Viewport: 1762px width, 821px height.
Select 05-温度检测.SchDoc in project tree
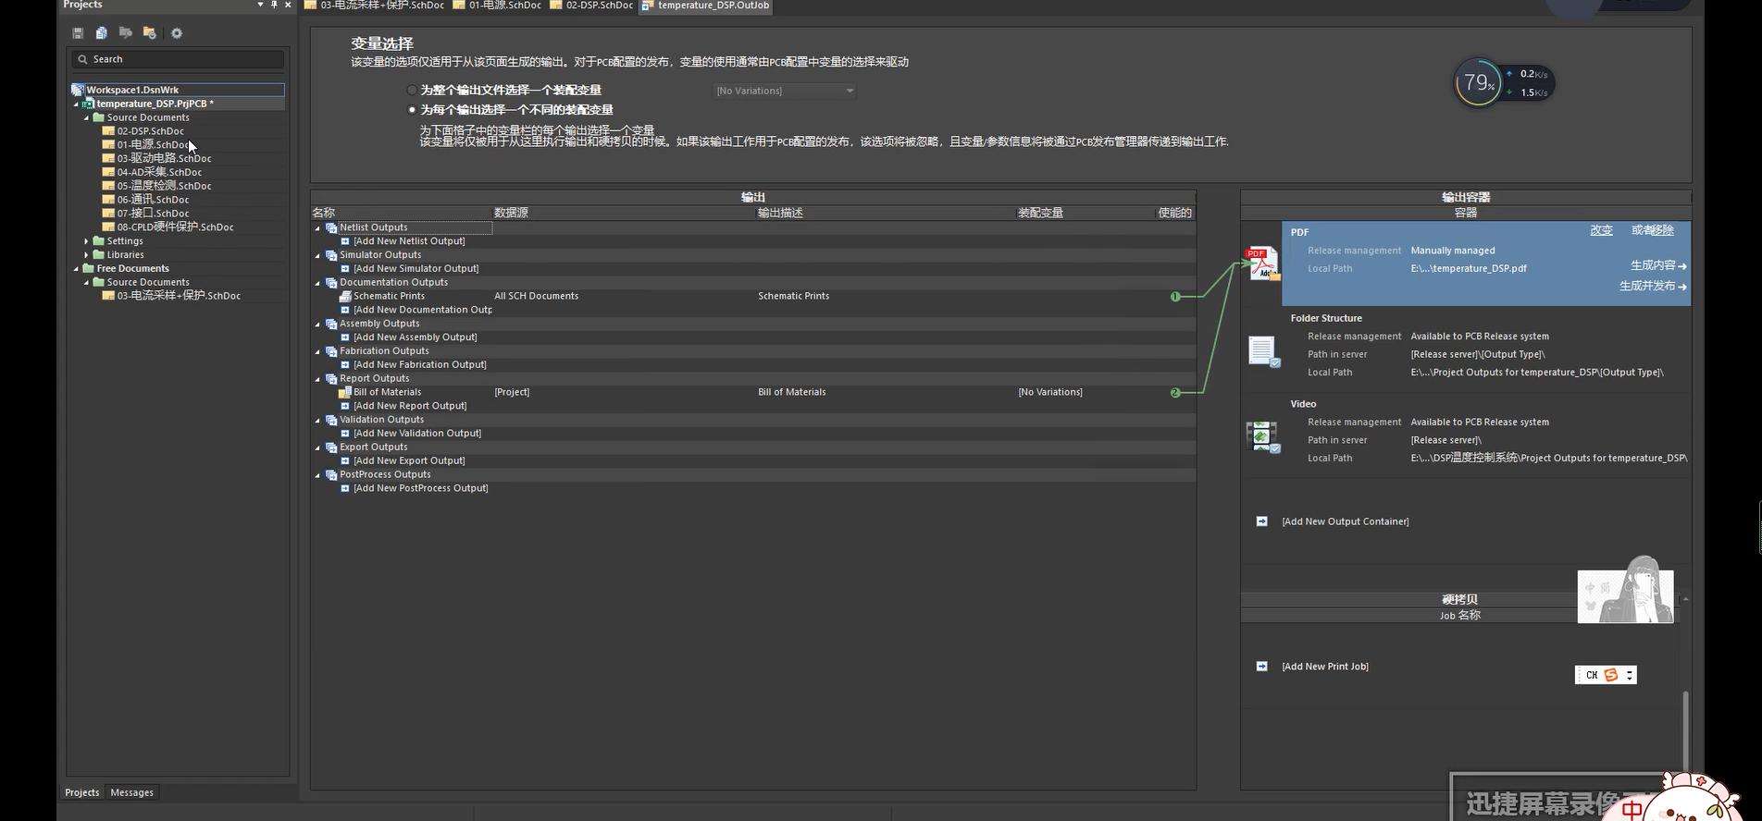coord(164,186)
